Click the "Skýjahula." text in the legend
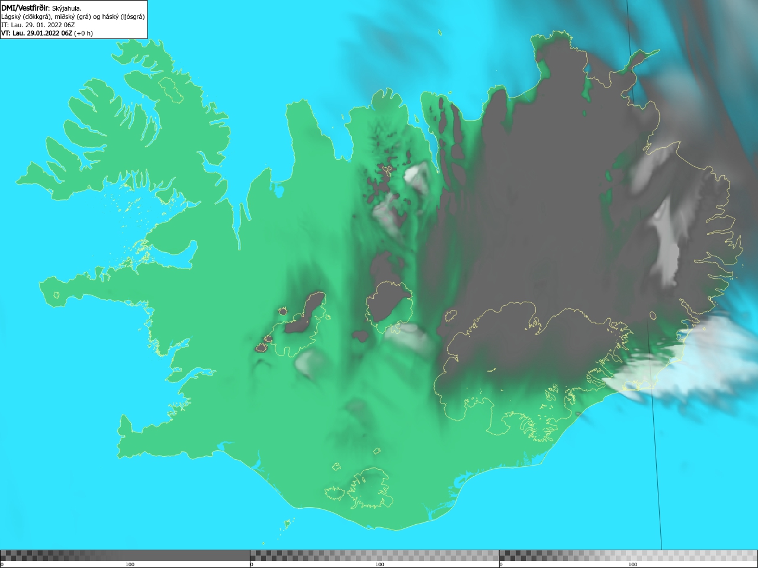Screen dimensions: 758x568 coord(67,8)
